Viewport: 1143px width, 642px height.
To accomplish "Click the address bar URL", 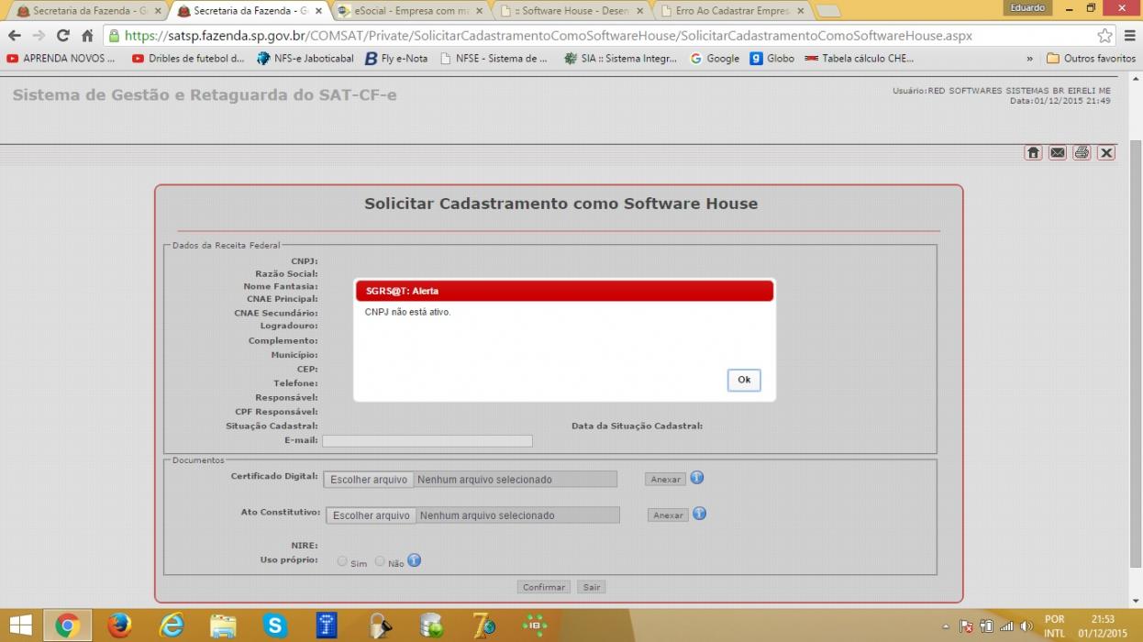I will coord(549,36).
